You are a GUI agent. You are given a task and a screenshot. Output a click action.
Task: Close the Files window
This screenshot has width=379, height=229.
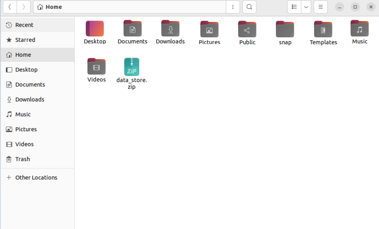[371, 7]
